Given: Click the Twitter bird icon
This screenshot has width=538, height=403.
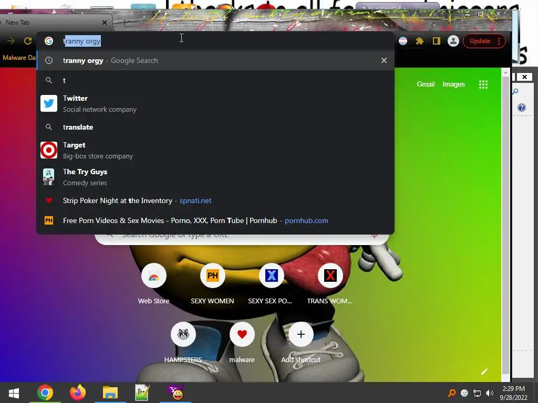Looking at the screenshot, I should [49, 103].
